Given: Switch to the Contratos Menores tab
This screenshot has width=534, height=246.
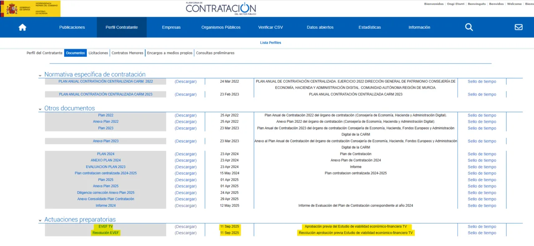Looking at the screenshot, I should pos(128,53).
